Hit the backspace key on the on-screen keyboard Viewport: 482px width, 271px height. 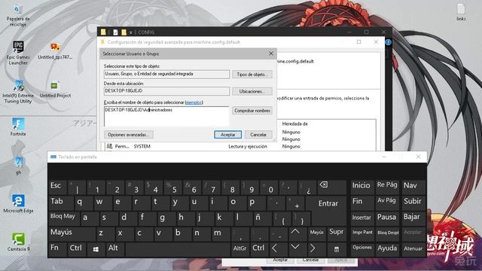332,187
